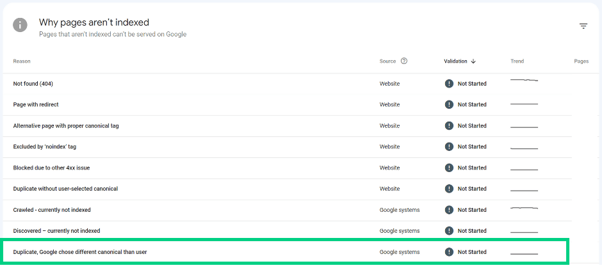Viewport: 602px width, 268px height.
Task: View trend sparkline for Not found (404)
Action: pos(524,80)
